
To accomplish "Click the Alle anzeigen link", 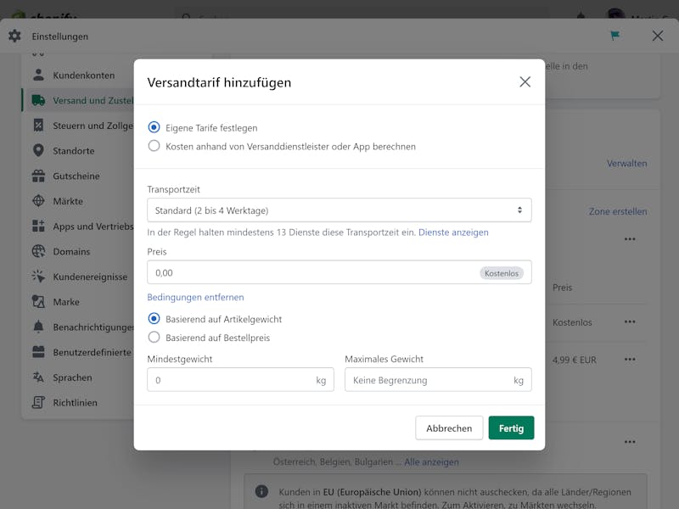I will (x=431, y=462).
